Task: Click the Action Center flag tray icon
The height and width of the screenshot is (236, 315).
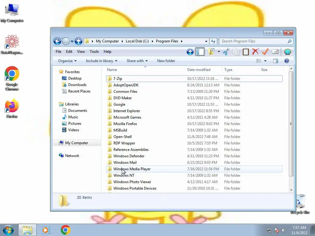Action: [277, 230]
